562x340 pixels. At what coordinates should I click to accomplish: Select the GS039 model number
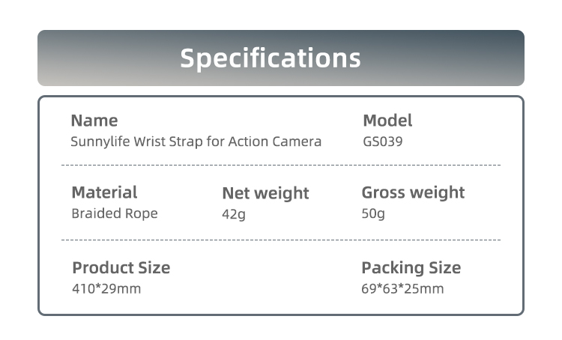tap(383, 142)
